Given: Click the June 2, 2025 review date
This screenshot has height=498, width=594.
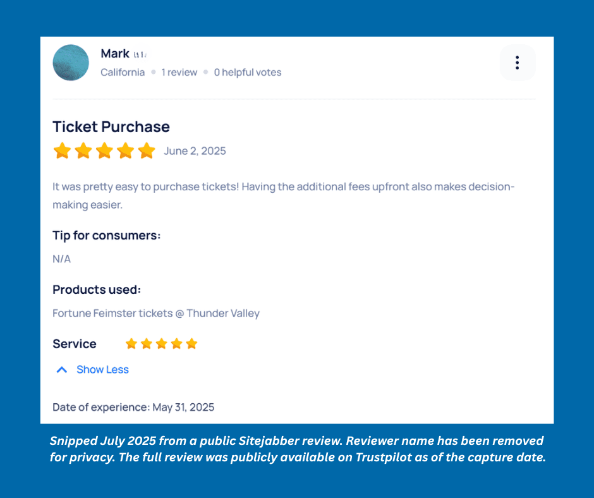Looking at the screenshot, I should click(x=195, y=151).
